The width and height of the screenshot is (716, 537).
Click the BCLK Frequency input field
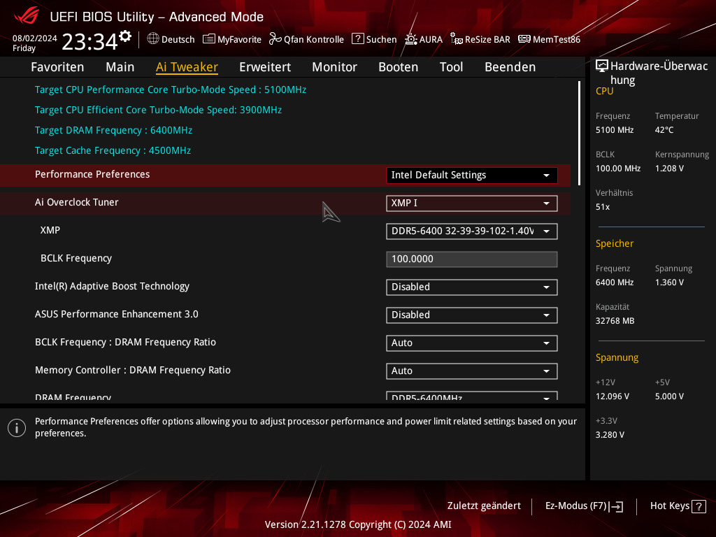point(472,259)
